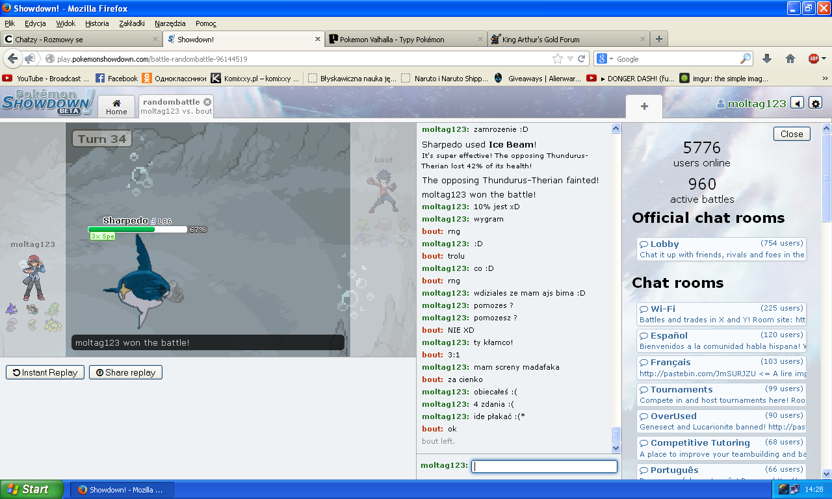Viewport: 832px width, 499px height.
Task: Go to the Firefox home page icon
Action: click(x=790, y=58)
